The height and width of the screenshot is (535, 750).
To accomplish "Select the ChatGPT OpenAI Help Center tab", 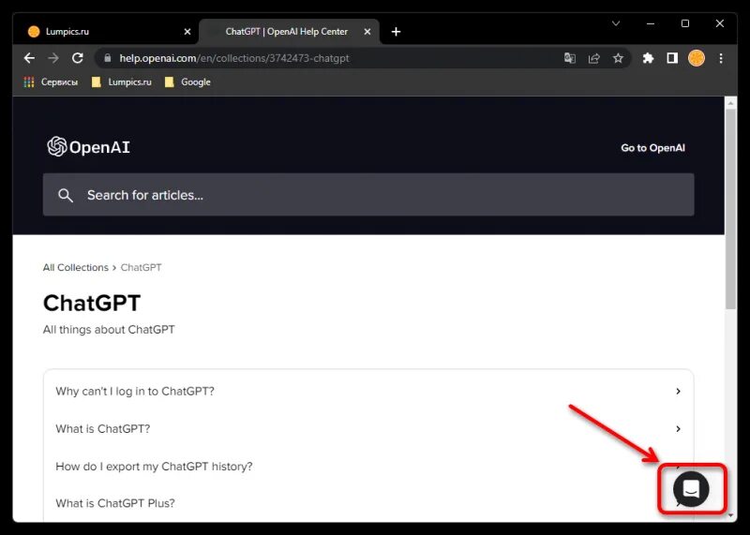I will pyautogui.click(x=289, y=32).
